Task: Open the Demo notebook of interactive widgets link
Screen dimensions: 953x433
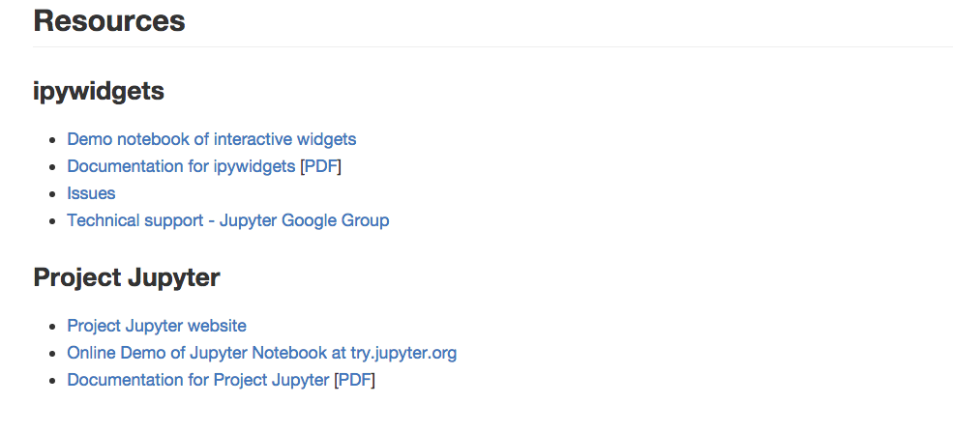Action: tap(211, 139)
